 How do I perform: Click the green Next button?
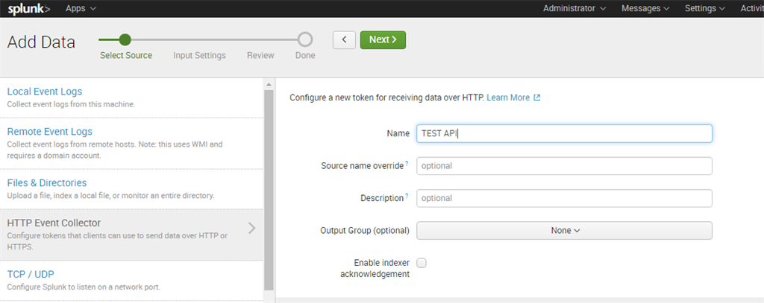tap(383, 39)
